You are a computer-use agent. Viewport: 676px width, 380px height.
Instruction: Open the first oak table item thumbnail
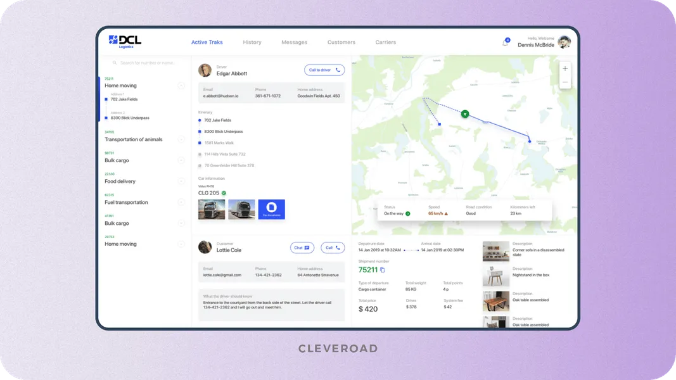coord(496,301)
